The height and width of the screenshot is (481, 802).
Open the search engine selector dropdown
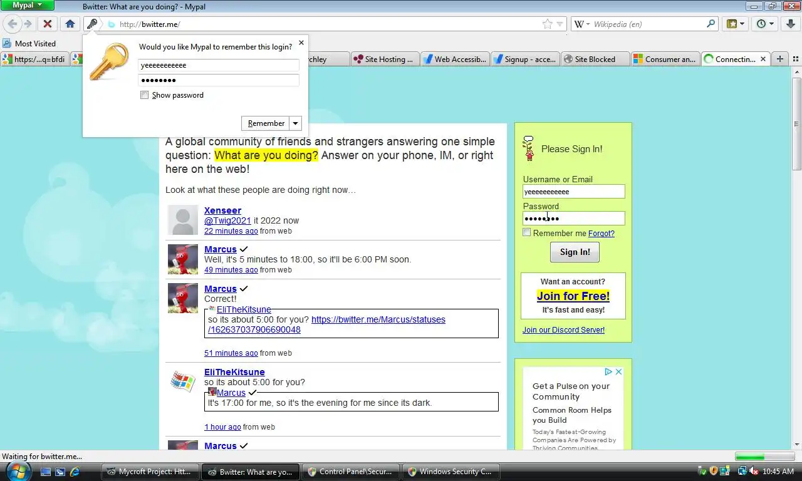pos(579,24)
